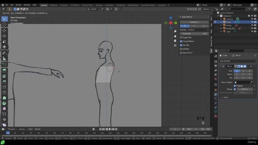This screenshot has width=258, height=145.
Task: Open the Global transform orientation dropdown
Action: [94, 9]
